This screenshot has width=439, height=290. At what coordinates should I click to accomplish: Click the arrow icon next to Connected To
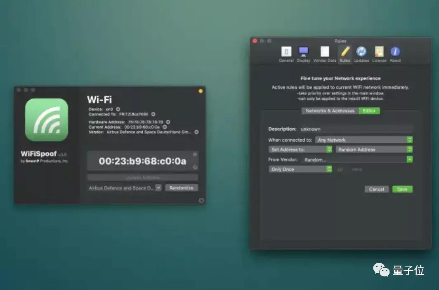153,114
